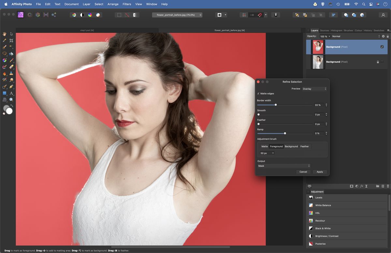391x253 pixels.
Task: Click the Deselect toolbar icon
Action: coord(127,15)
